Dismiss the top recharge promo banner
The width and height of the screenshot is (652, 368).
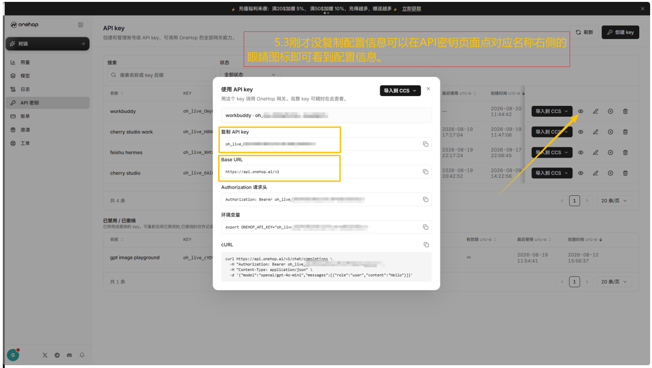point(642,9)
